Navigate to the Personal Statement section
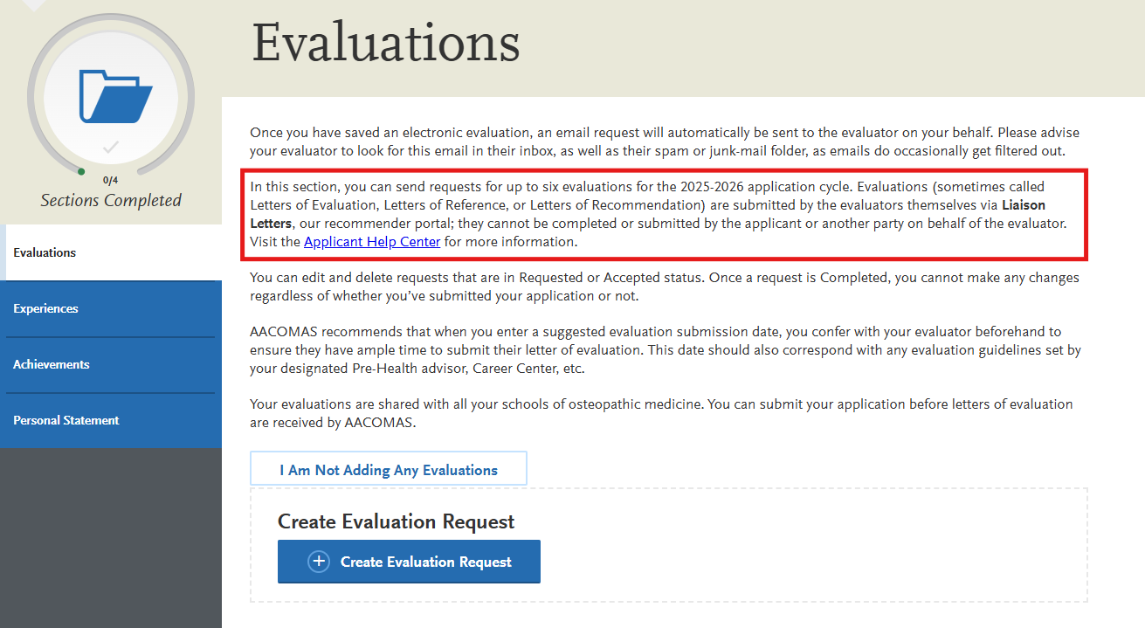Image resolution: width=1145 pixels, height=628 pixels. click(x=66, y=420)
